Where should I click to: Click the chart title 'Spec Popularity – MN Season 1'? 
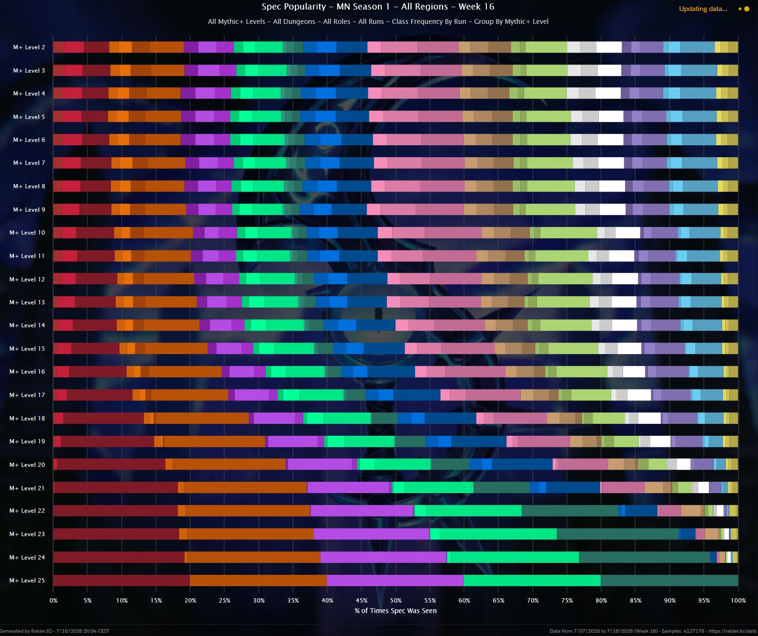378,7
